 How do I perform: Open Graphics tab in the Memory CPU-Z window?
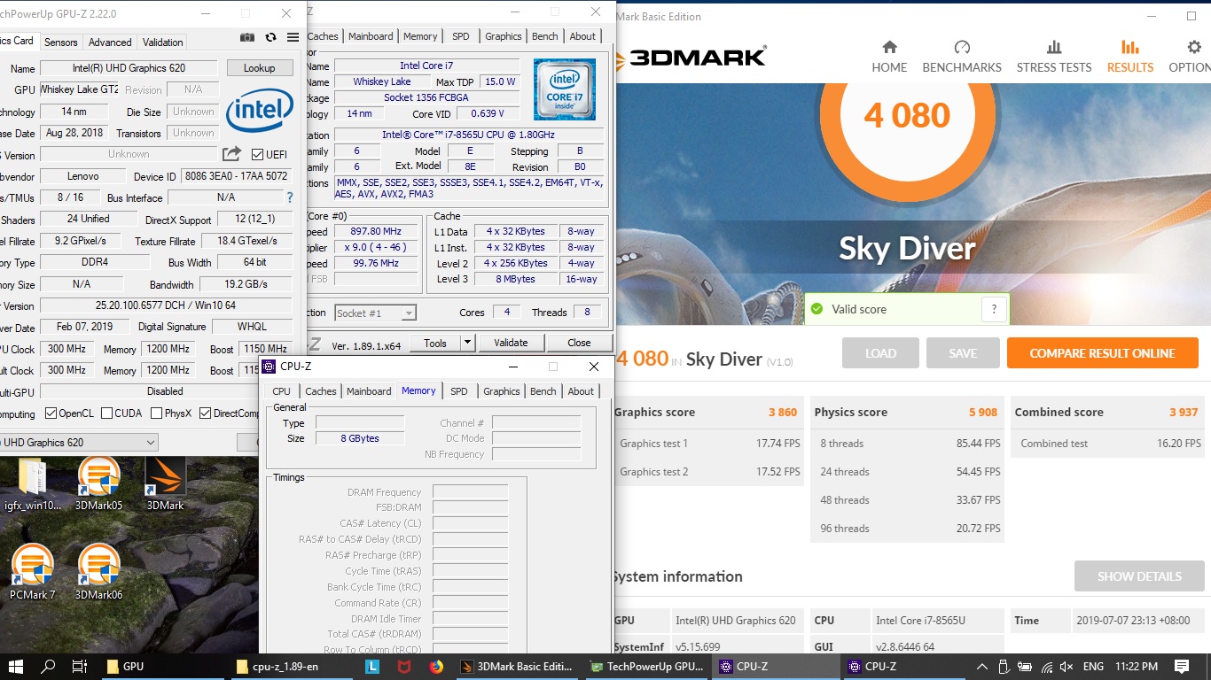502,391
